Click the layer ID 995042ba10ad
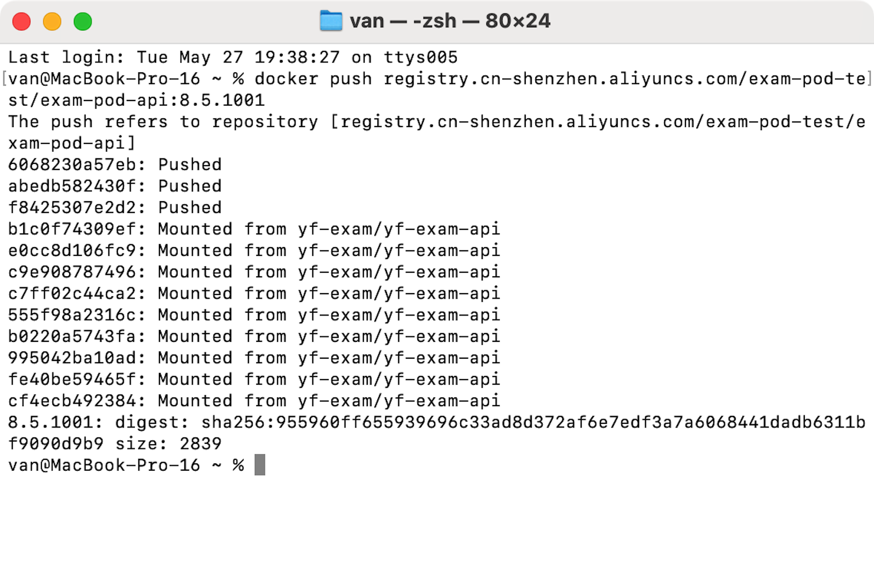Image resolution: width=874 pixels, height=569 pixels. tap(72, 358)
